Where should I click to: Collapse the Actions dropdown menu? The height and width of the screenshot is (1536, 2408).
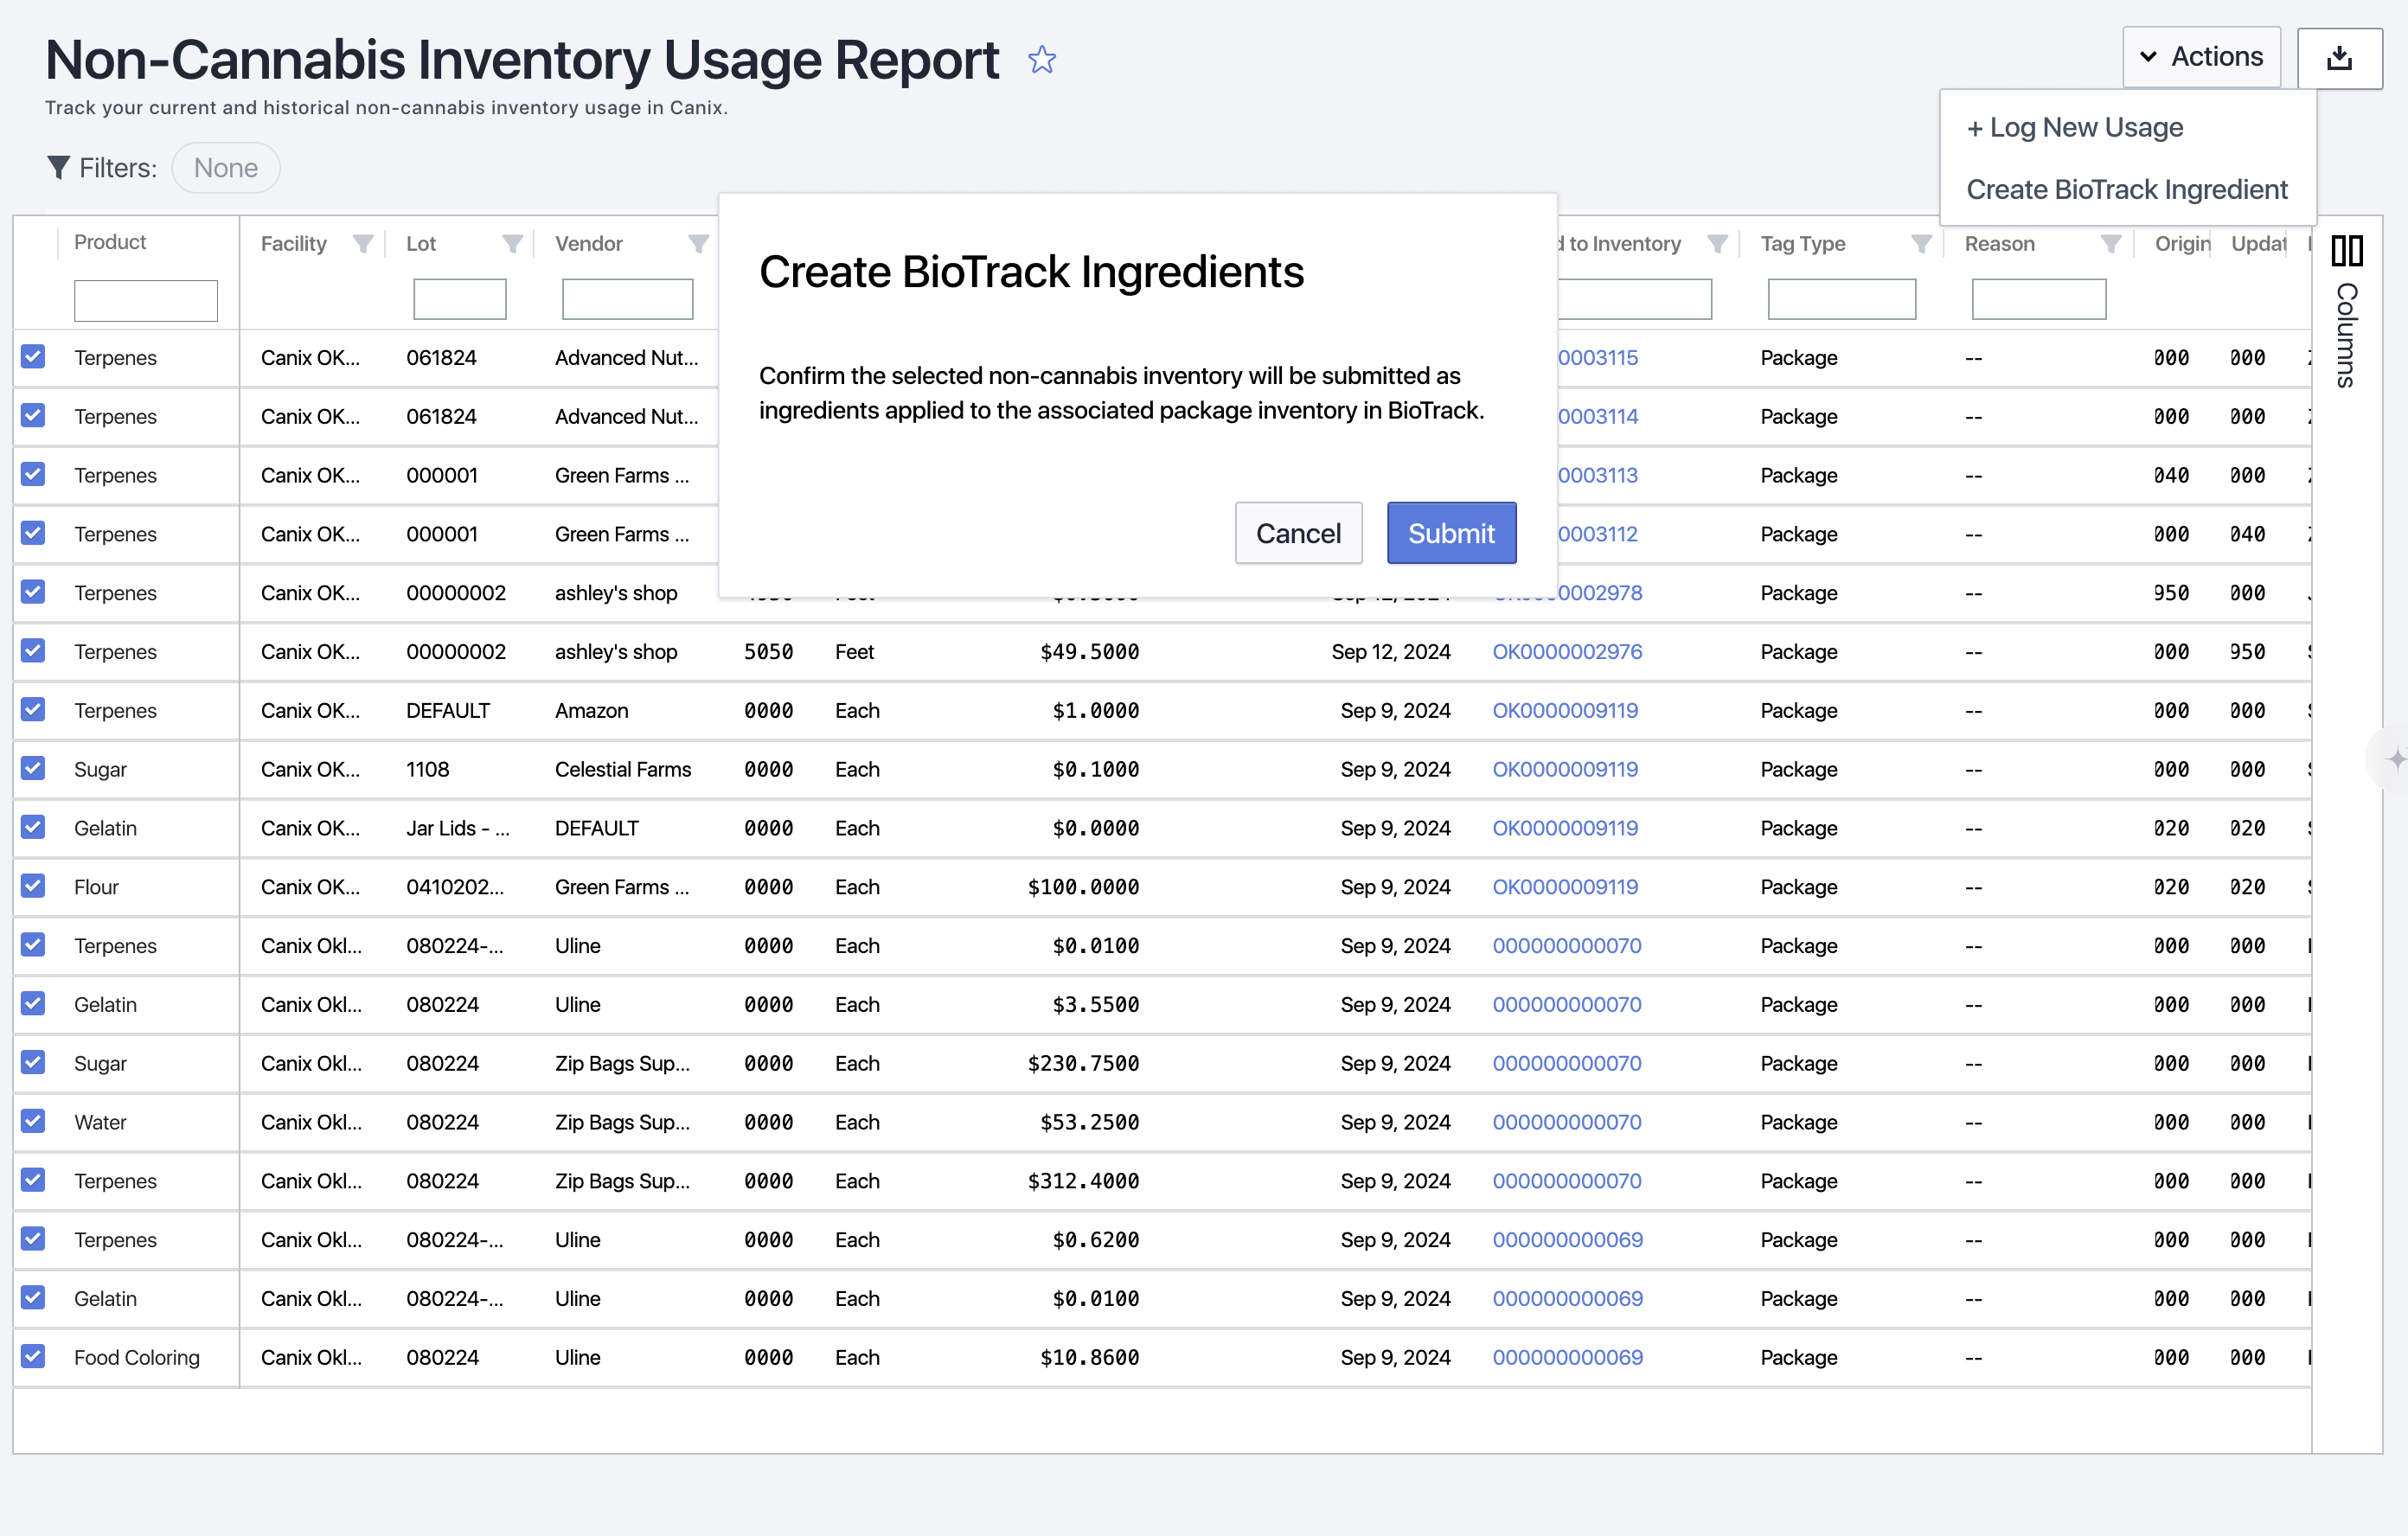pos(2201,57)
